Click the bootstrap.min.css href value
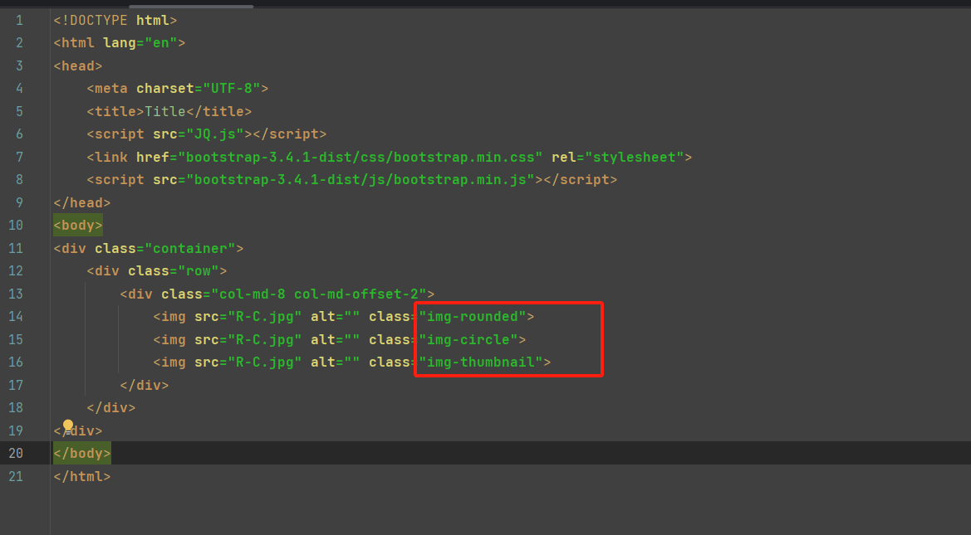This screenshot has height=535, width=971. pyautogui.click(x=360, y=157)
